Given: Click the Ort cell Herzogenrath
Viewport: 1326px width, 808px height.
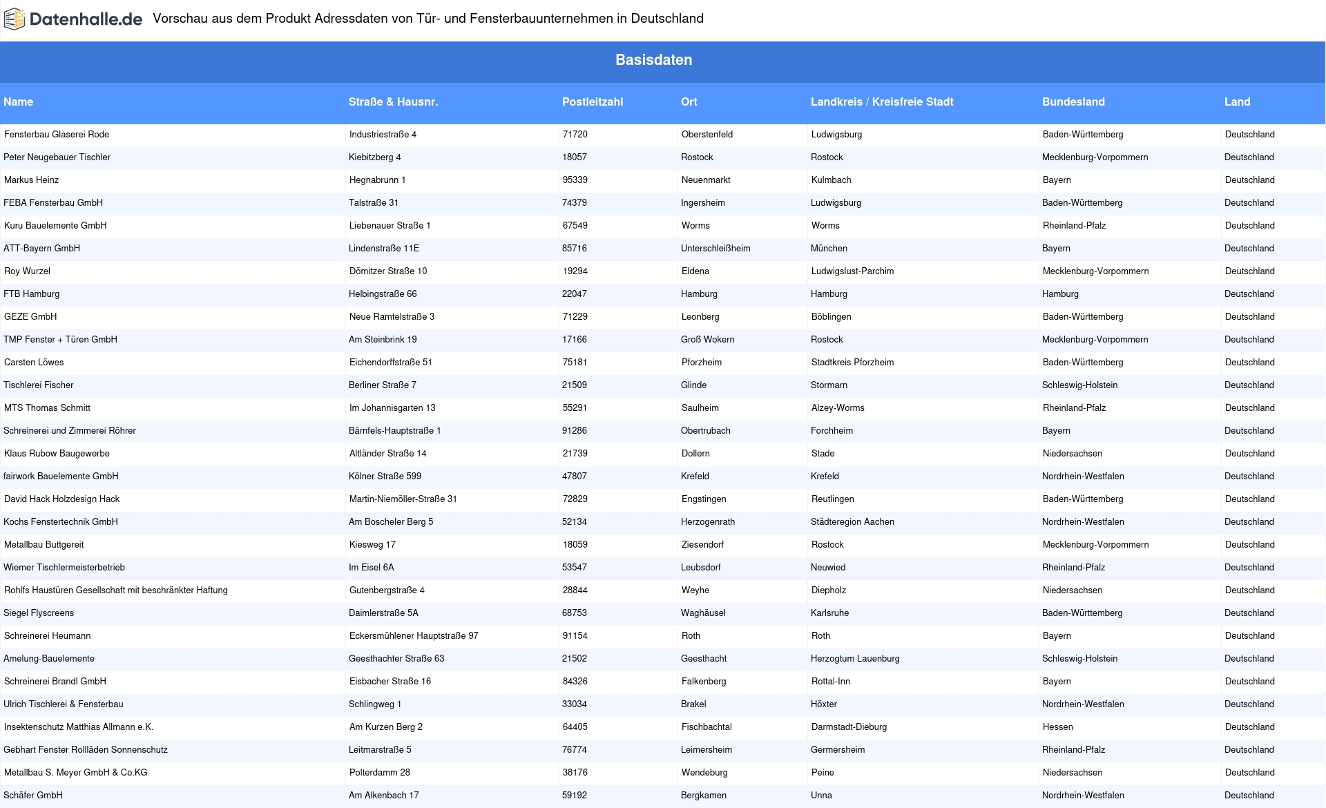Looking at the screenshot, I should [742, 522].
